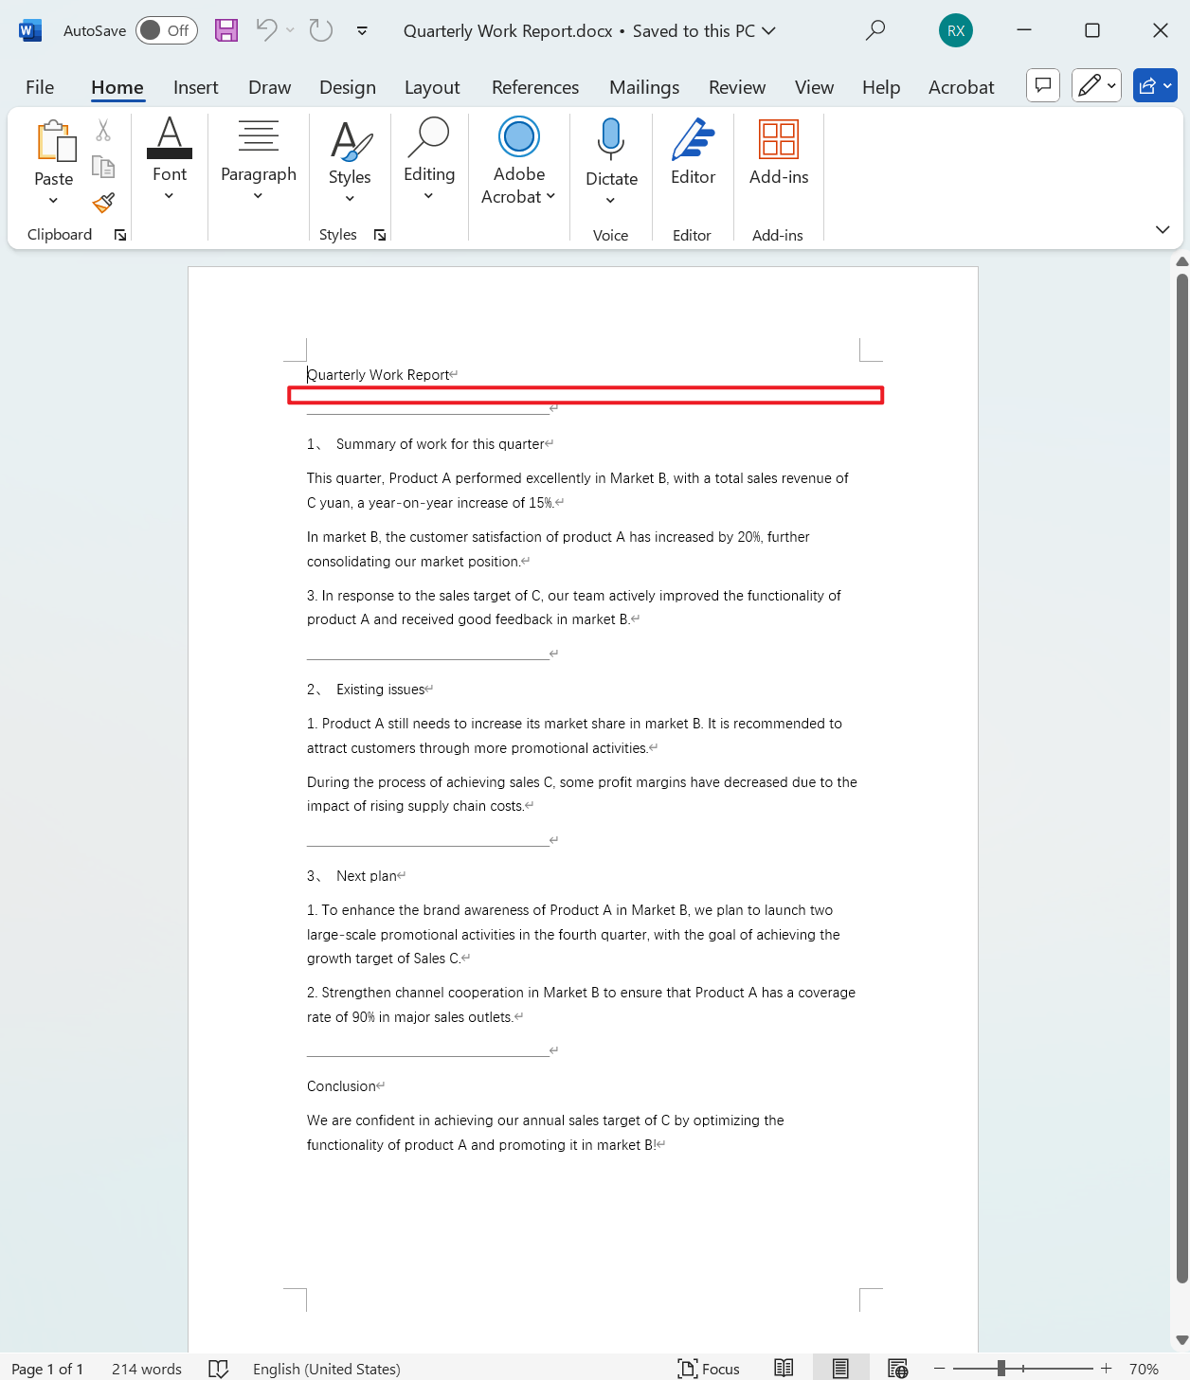Image resolution: width=1190 pixels, height=1380 pixels.
Task: Switch to the Insert tab
Action: 195,87
